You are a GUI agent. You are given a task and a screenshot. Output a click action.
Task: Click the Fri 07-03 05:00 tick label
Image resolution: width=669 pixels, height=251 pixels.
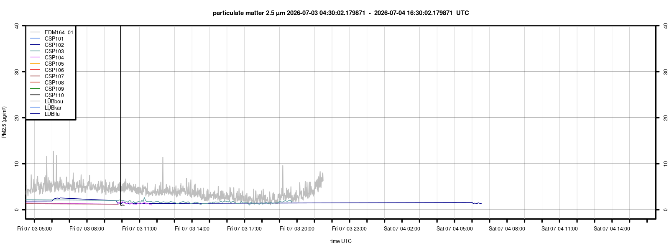point(35,228)
